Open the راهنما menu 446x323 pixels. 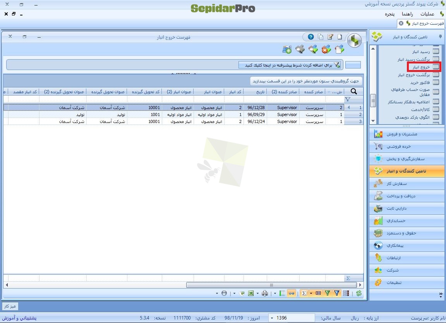pos(407,14)
